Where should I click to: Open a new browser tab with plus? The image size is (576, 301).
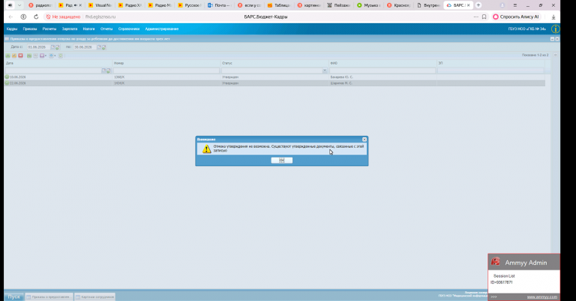coord(478,5)
